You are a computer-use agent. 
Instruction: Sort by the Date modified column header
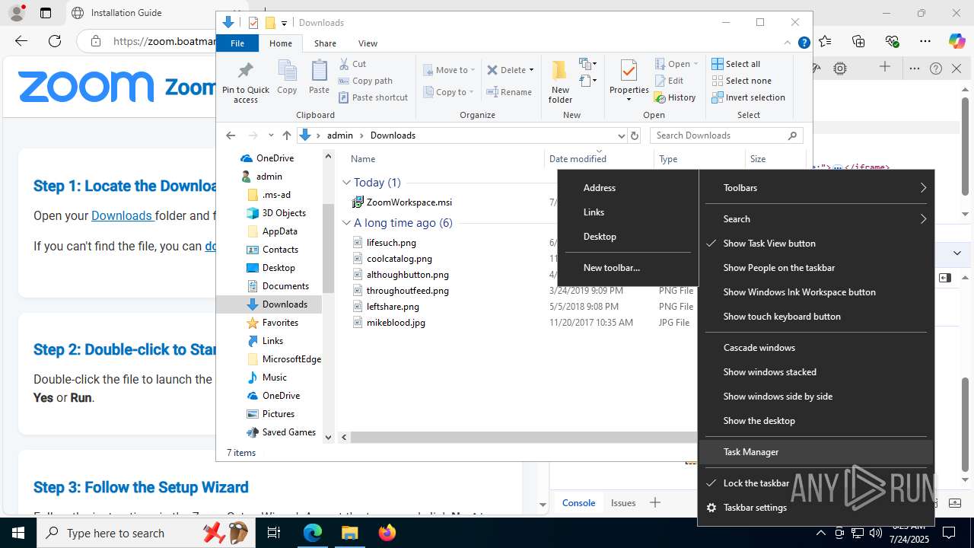click(x=598, y=159)
